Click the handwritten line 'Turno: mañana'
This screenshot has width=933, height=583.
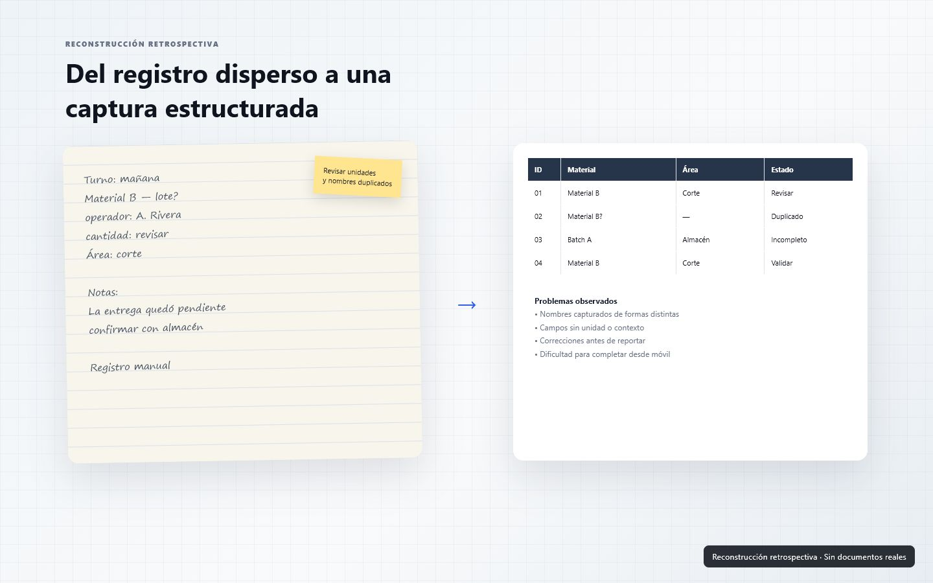pos(122,179)
